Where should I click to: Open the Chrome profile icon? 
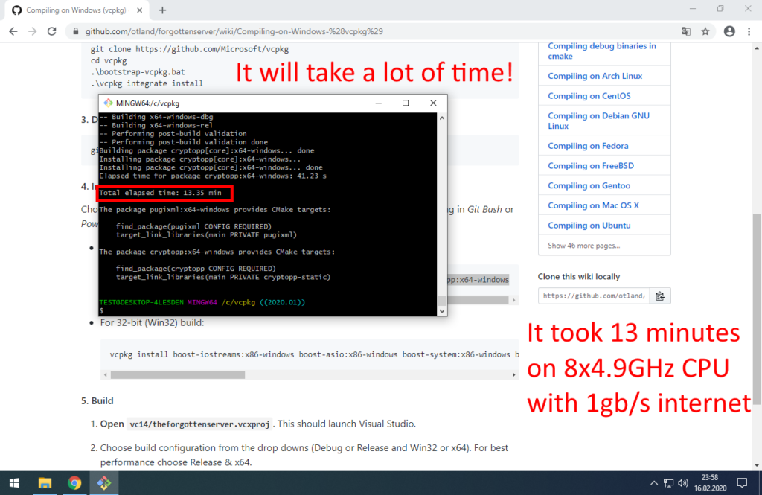pyautogui.click(x=729, y=31)
